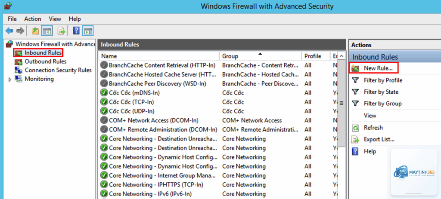Click the Forward arrow toolbar icon
The height and width of the screenshot is (199, 441).
(x=20, y=31)
